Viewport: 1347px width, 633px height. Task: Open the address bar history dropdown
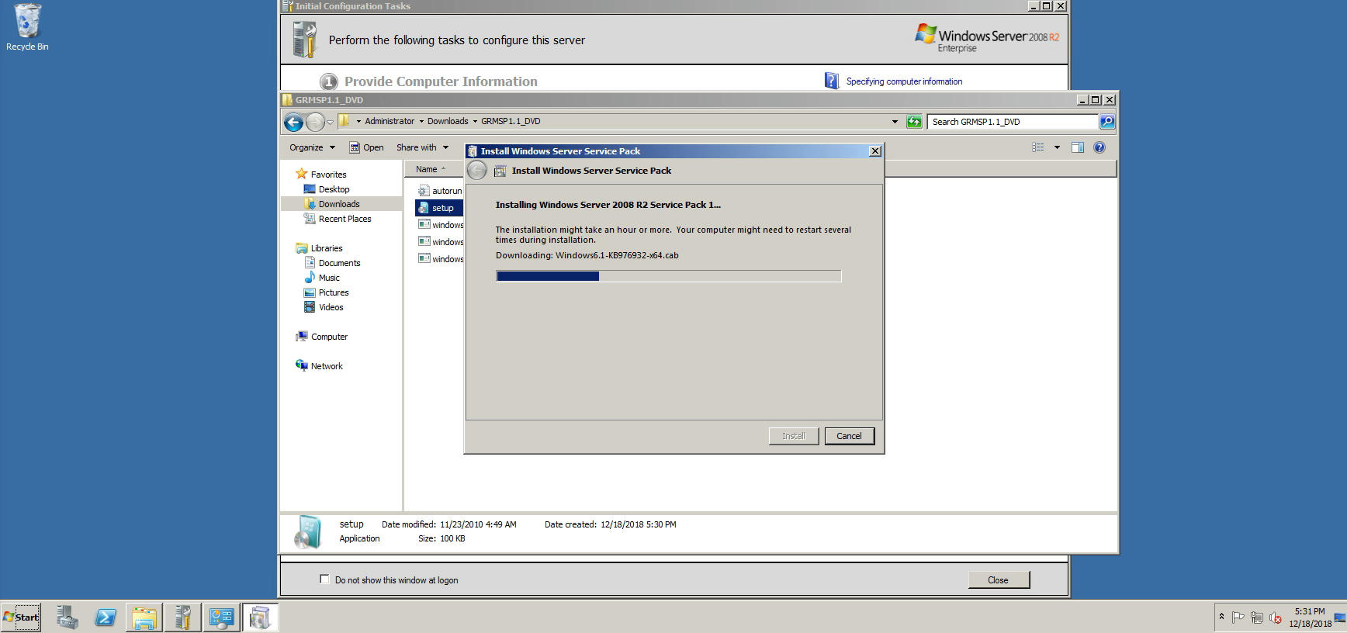[x=895, y=122]
